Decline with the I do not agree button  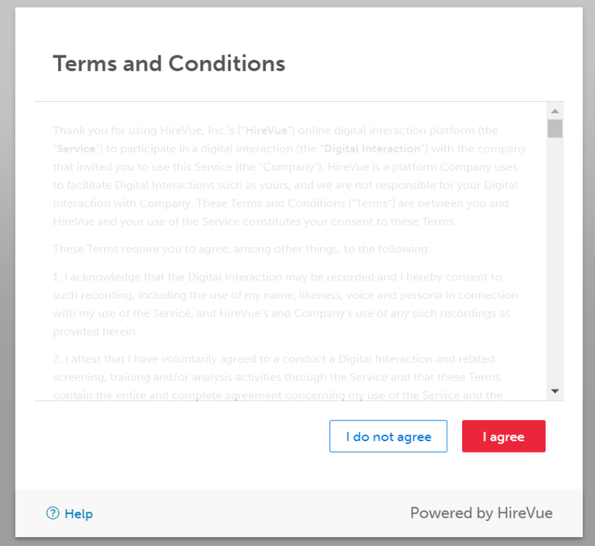click(x=388, y=436)
